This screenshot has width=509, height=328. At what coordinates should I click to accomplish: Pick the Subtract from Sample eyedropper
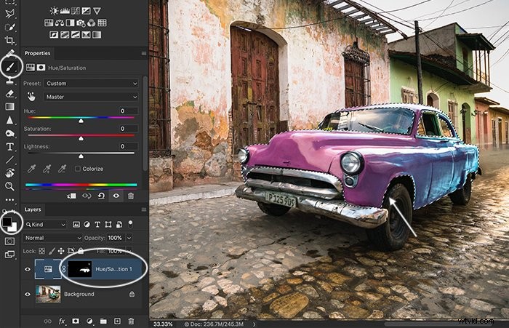tap(62, 169)
